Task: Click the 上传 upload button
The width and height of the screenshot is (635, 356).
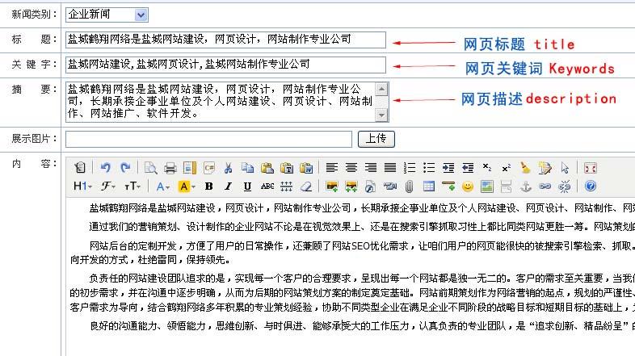Action: [x=376, y=139]
